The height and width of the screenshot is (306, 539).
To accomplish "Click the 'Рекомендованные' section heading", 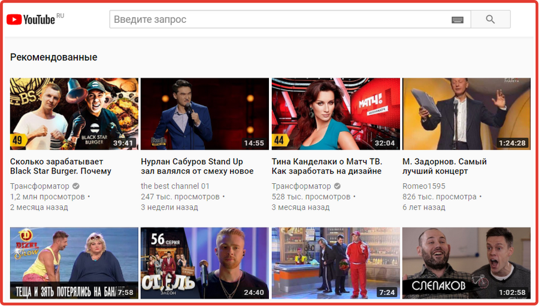I will click(54, 57).
